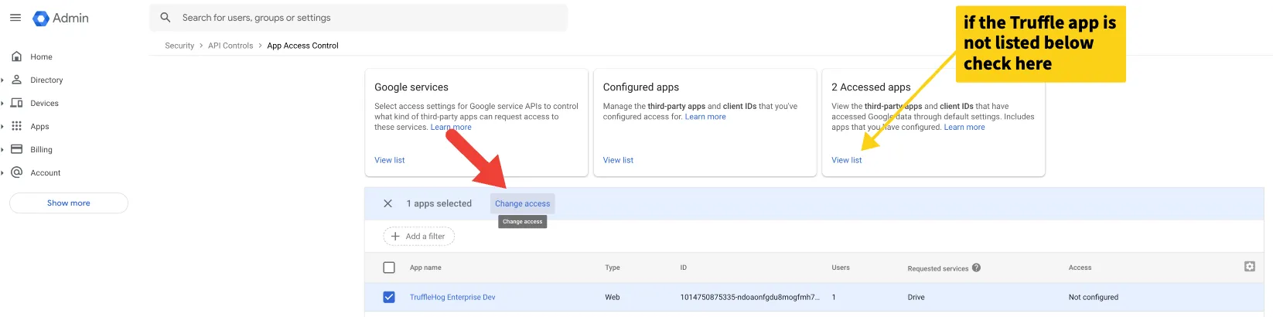The height and width of the screenshot is (317, 1273).
Task: Click the Drive requested service cell
Action: click(916, 297)
